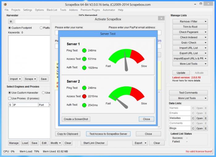Viewport: 216px width, 157px height.
Task: Click the ScrapeBox app icon in title bar
Action: coord(5,4)
